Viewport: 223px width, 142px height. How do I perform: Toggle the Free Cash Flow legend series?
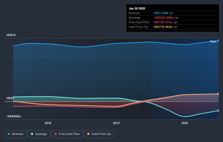67,134
